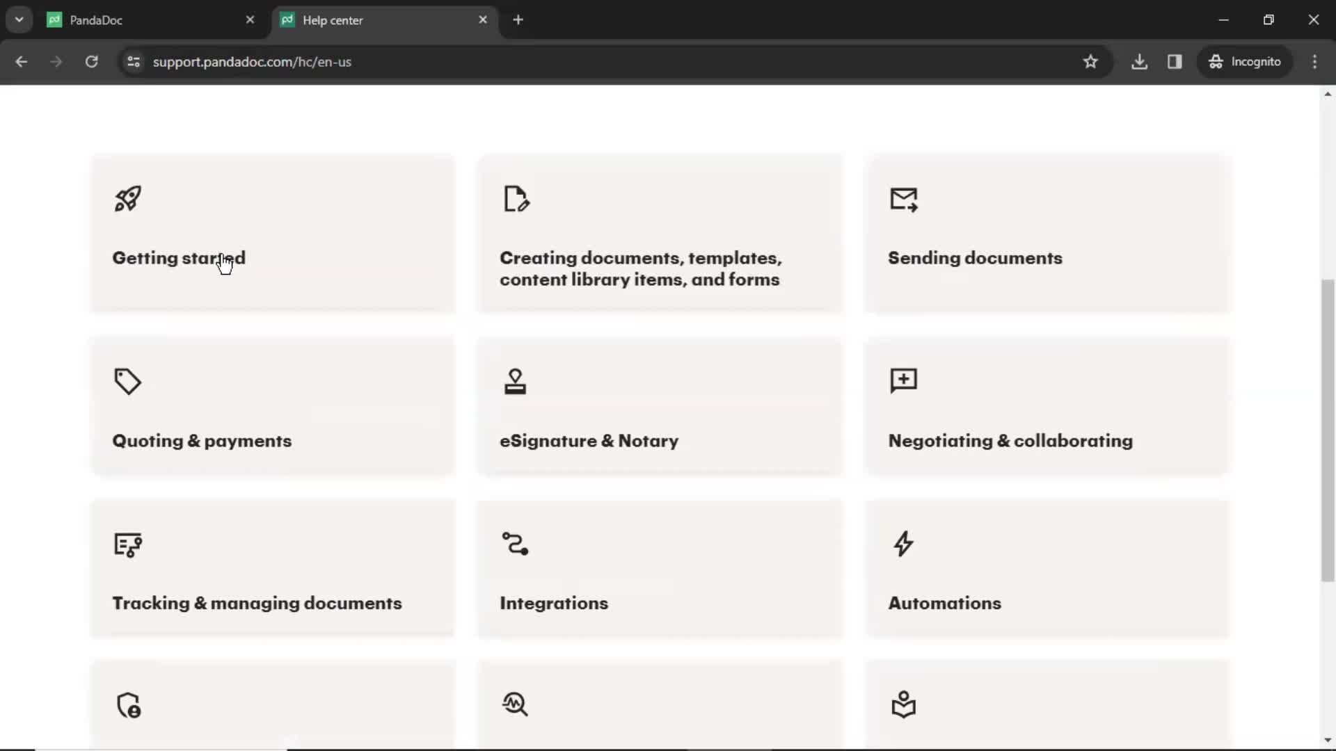Select the Help center browser tab
This screenshot has width=1336, height=751.
pyautogui.click(x=384, y=20)
